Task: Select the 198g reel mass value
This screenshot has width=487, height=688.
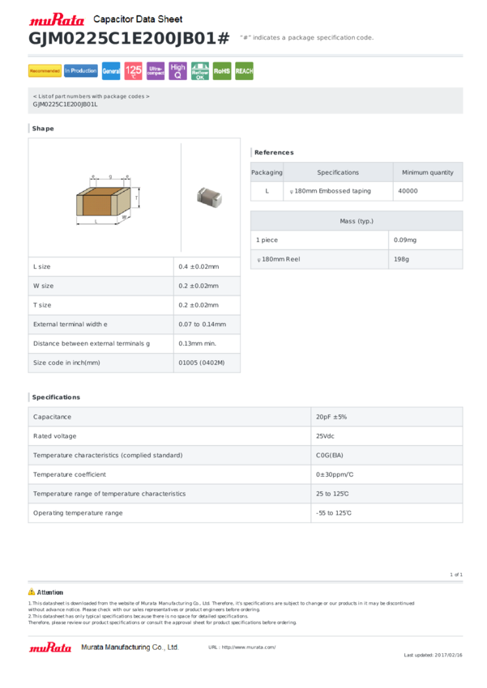Action: (401, 259)
